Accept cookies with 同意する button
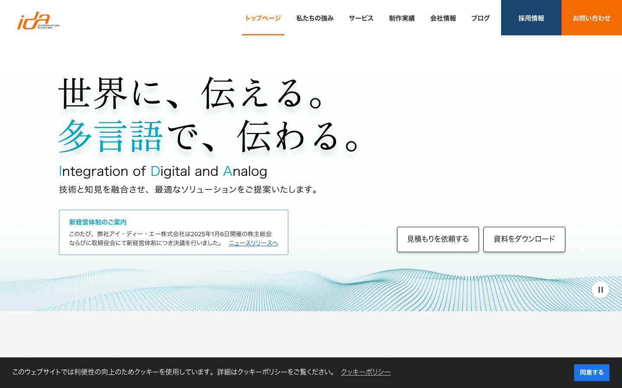Viewport: 622px width, 388px height. point(592,372)
